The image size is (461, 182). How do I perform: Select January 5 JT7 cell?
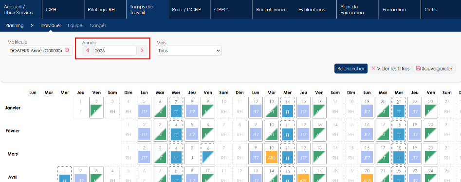click(144, 108)
